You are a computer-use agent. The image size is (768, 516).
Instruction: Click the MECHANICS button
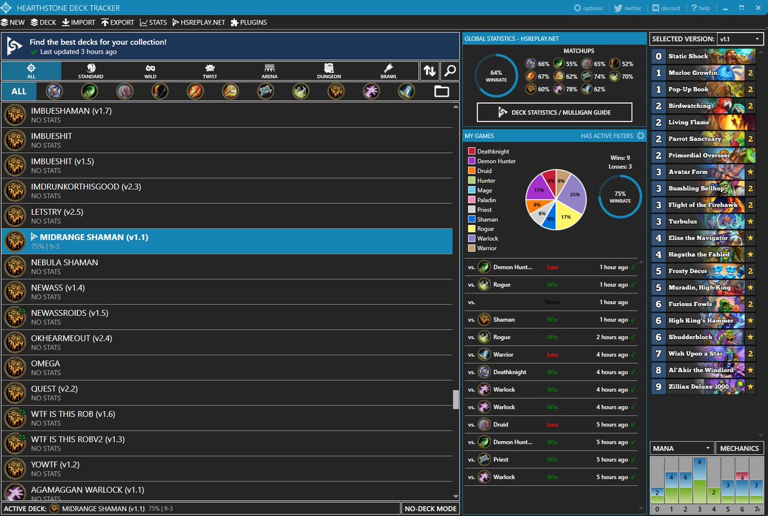[739, 448]
